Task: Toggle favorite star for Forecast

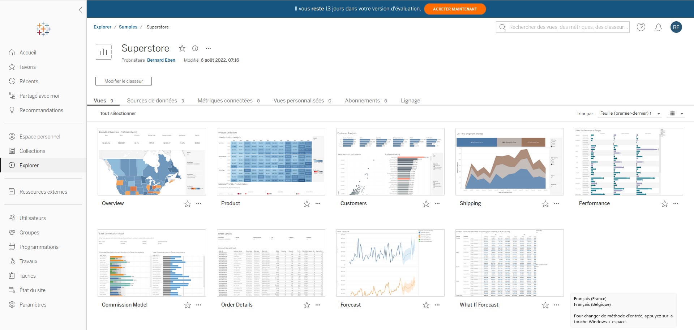Action: tap(426, 305)
